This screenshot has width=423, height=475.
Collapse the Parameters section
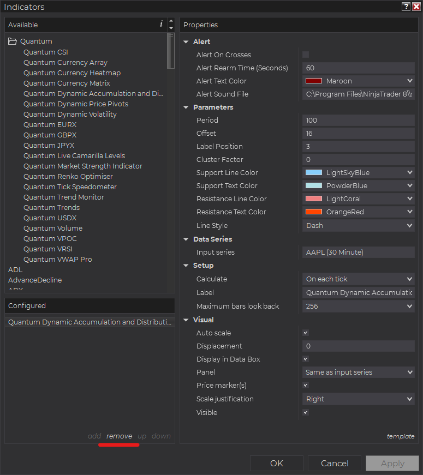186,107
